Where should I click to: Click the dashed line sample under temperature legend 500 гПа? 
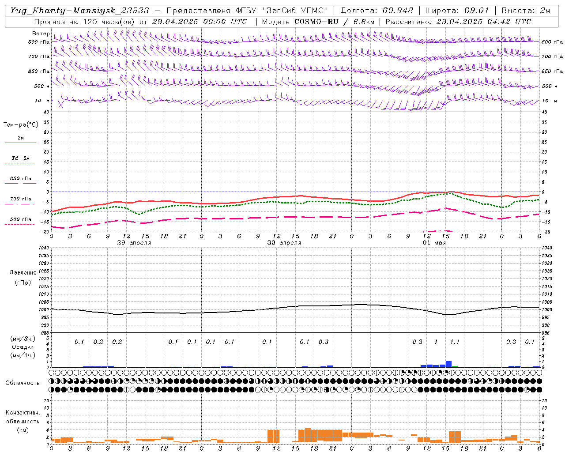click(x=19, y=225)
